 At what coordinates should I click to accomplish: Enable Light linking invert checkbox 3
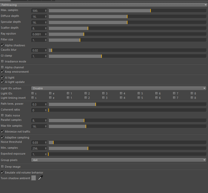coord(103,98)
